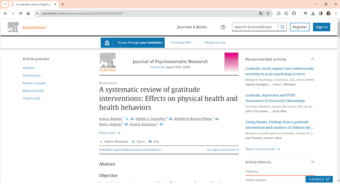The width and height of the screenshot is (340, 184).
Task: Close the systematic review tab
Action: tap(55, 4)
